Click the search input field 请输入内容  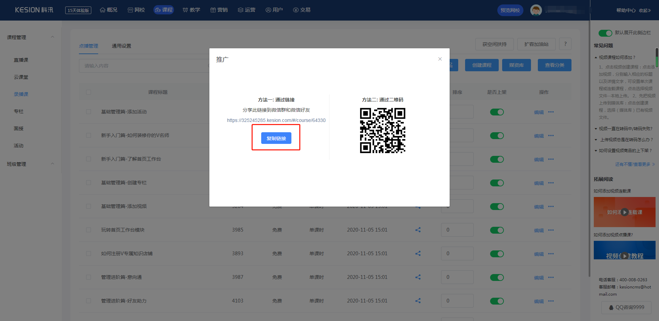pos(144,66)
